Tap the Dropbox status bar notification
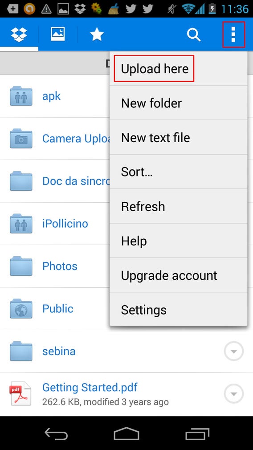The height and width of the screenshot is (450, 253). click(80, 9)
